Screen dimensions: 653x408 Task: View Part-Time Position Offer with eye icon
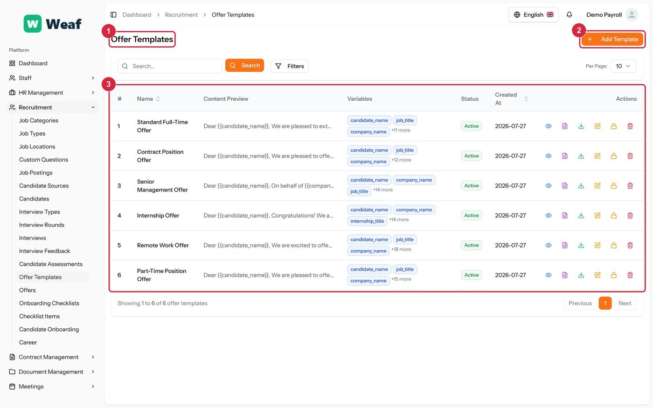549,276
